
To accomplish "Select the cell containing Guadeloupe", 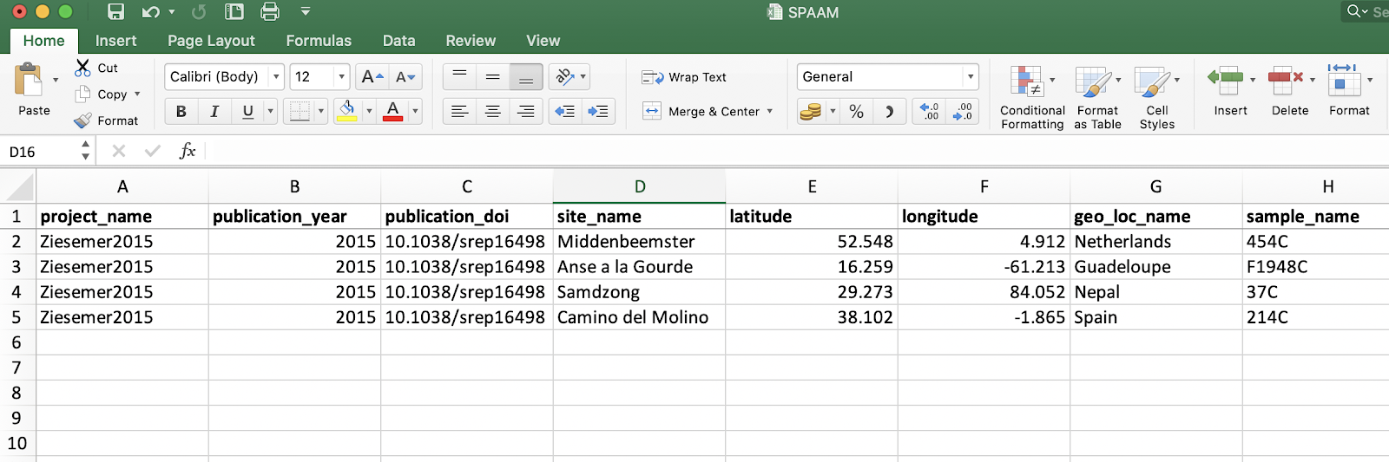I will pos(1155,266).
